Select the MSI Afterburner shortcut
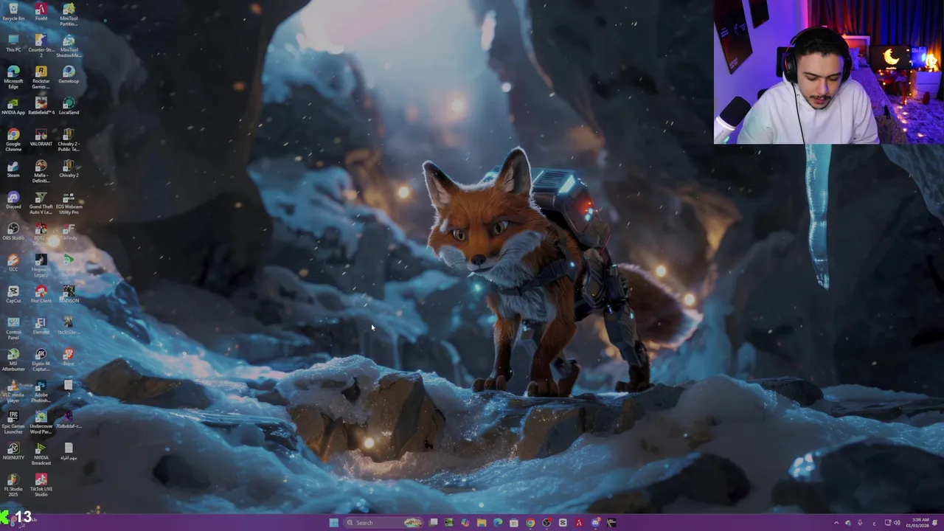 pyautogui.click(x=13, y=360)
